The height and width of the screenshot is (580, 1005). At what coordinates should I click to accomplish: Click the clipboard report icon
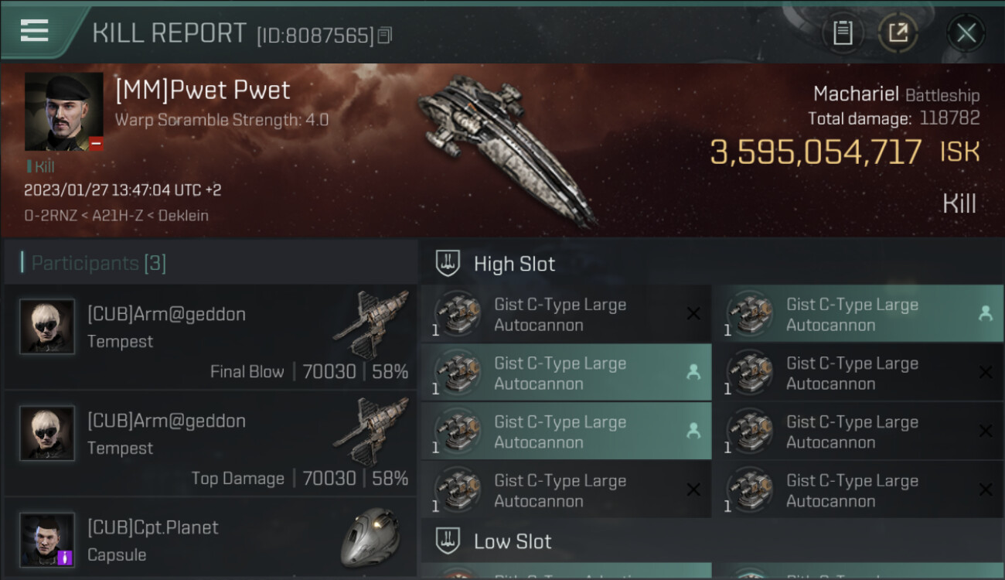843,32
